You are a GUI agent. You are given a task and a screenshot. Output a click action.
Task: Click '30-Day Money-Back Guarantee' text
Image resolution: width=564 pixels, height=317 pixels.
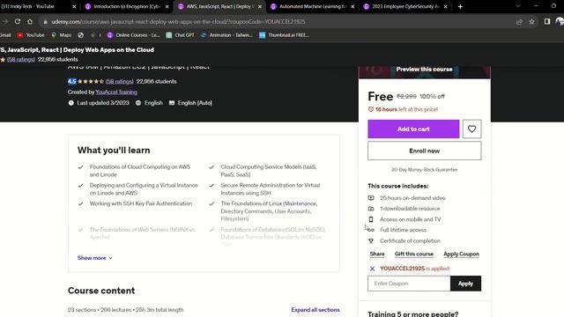point(425,170)
